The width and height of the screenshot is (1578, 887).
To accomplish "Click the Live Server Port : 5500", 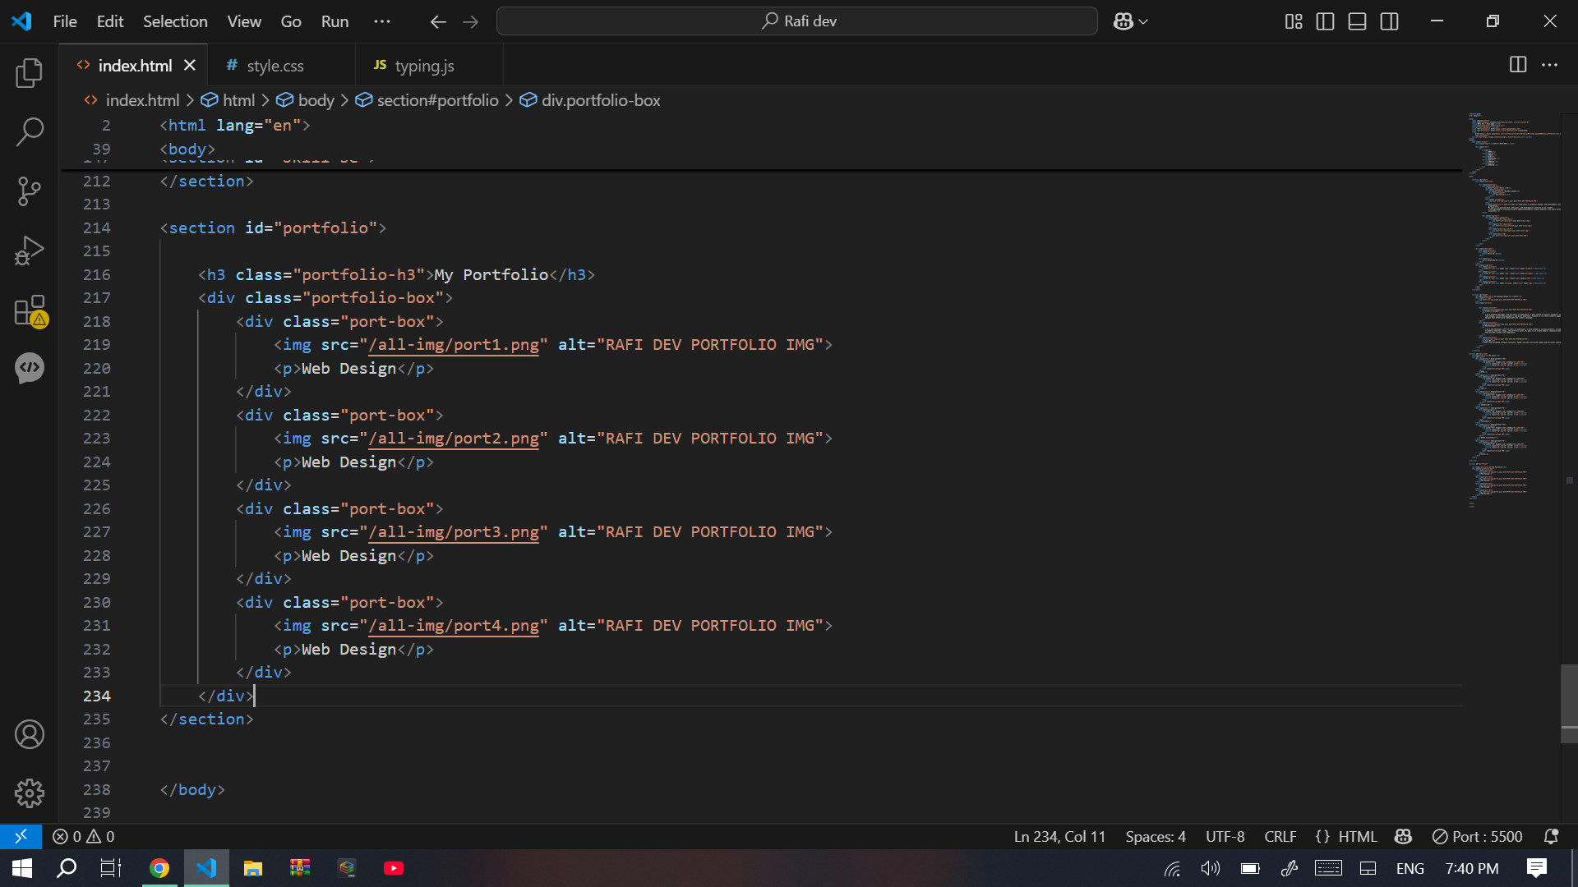I will click(x=1478, y=837).
